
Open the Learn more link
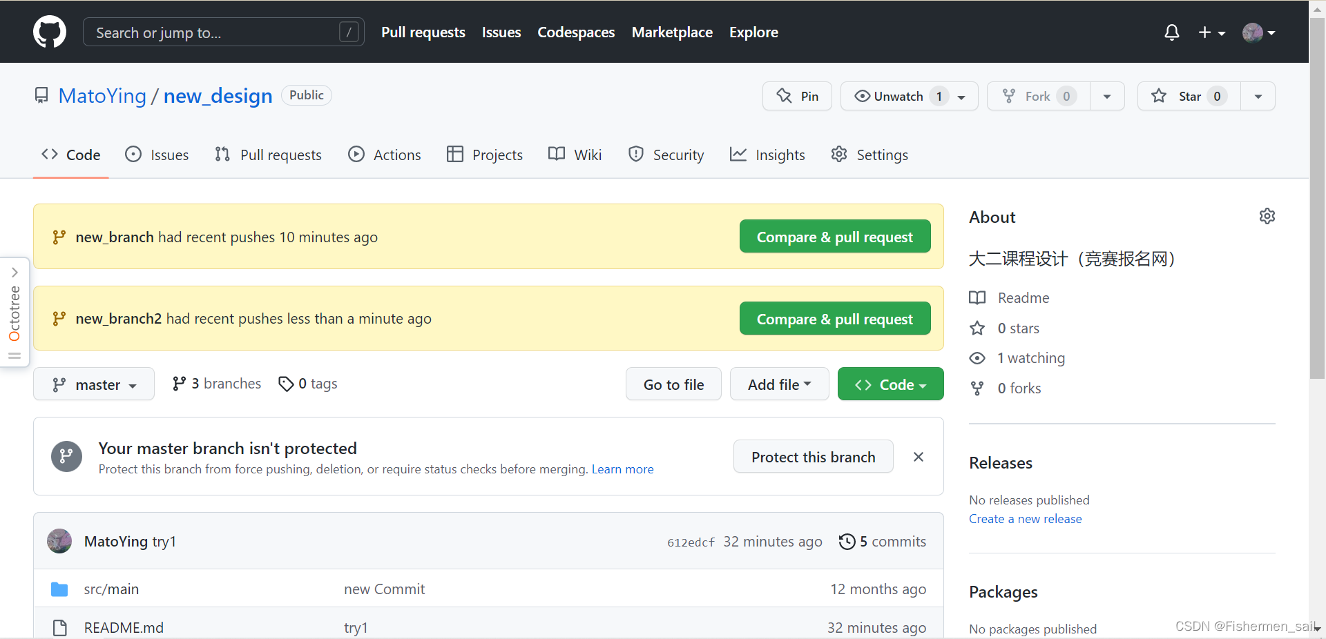coord(622,469)
